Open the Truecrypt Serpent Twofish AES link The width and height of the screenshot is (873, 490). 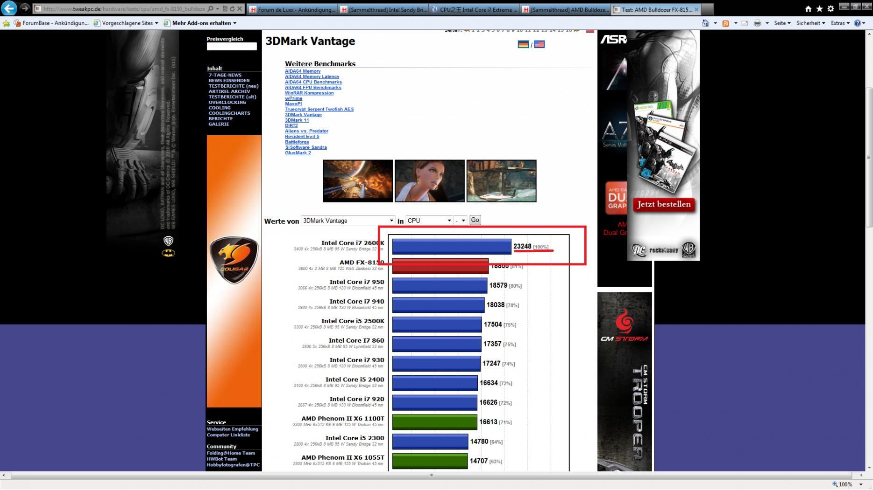click(319, 109)
